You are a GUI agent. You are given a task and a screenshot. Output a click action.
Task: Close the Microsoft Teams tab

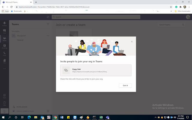(31, 2)
